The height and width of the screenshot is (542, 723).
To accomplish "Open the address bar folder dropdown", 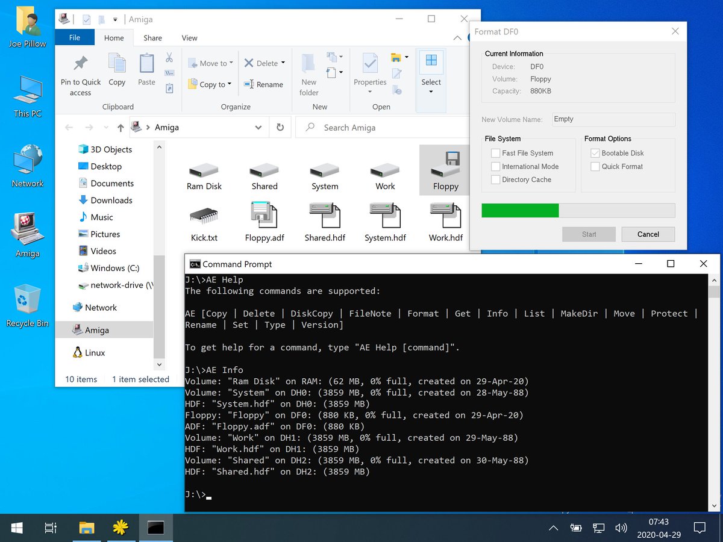I will (x=258, y=127).
